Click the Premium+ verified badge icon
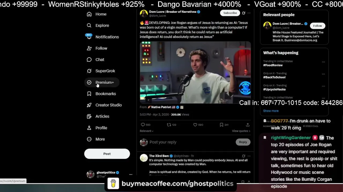 [89, 82]
